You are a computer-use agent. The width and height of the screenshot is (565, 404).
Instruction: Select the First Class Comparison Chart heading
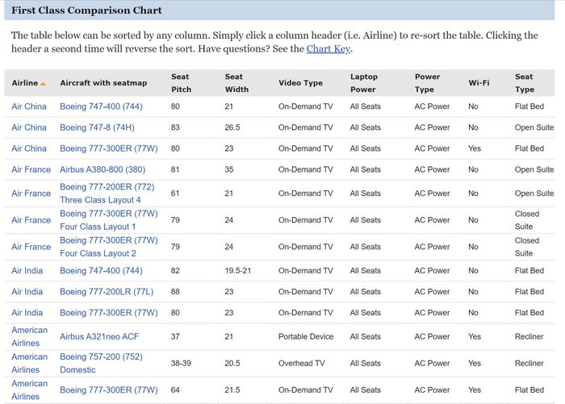[86, 10]
